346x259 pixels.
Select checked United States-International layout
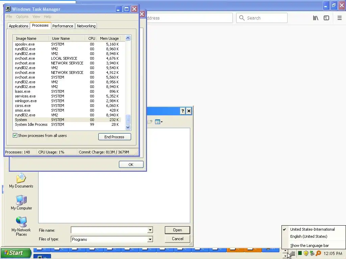click(312, 229)
